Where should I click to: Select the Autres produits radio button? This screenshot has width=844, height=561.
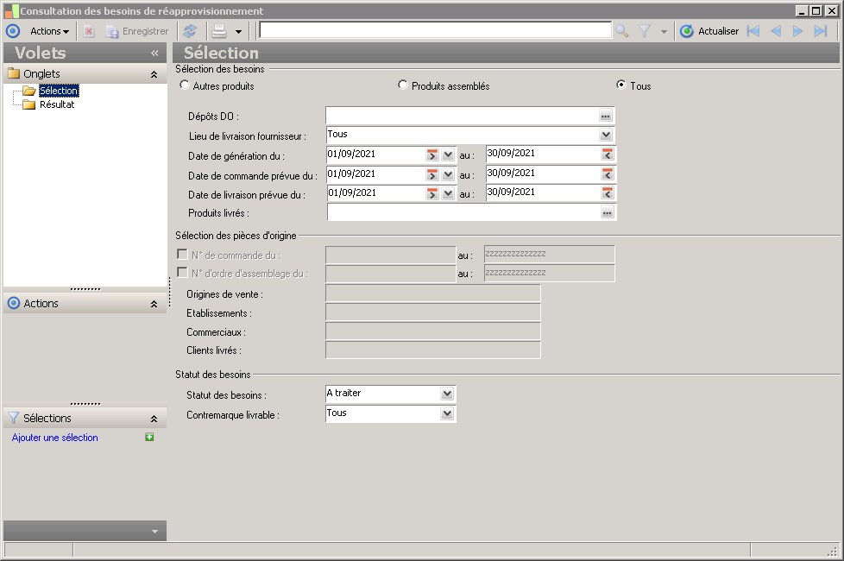click(x=184, y=85)
